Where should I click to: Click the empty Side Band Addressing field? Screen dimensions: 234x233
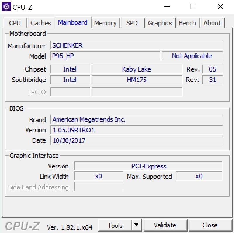[x=98, y=187]
